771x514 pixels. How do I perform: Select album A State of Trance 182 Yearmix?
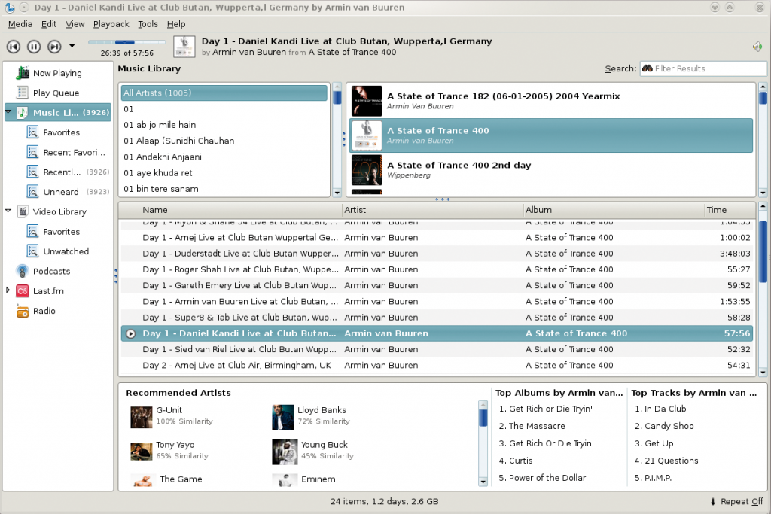click(550, 101)
